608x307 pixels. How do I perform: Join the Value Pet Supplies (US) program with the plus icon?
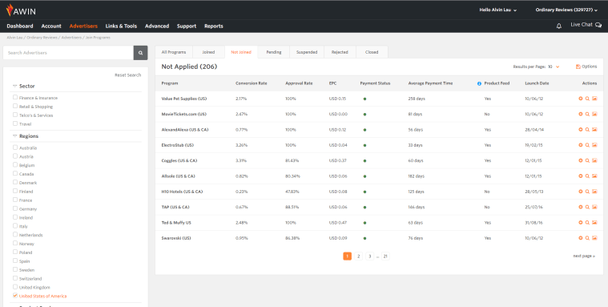(581, 99)
